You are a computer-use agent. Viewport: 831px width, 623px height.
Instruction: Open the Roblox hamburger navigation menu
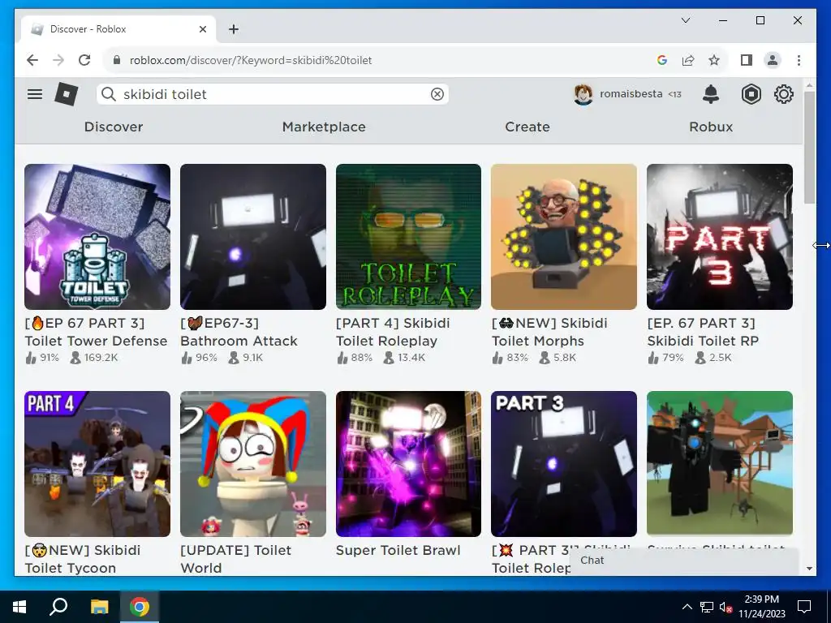[x=35, y=94]
